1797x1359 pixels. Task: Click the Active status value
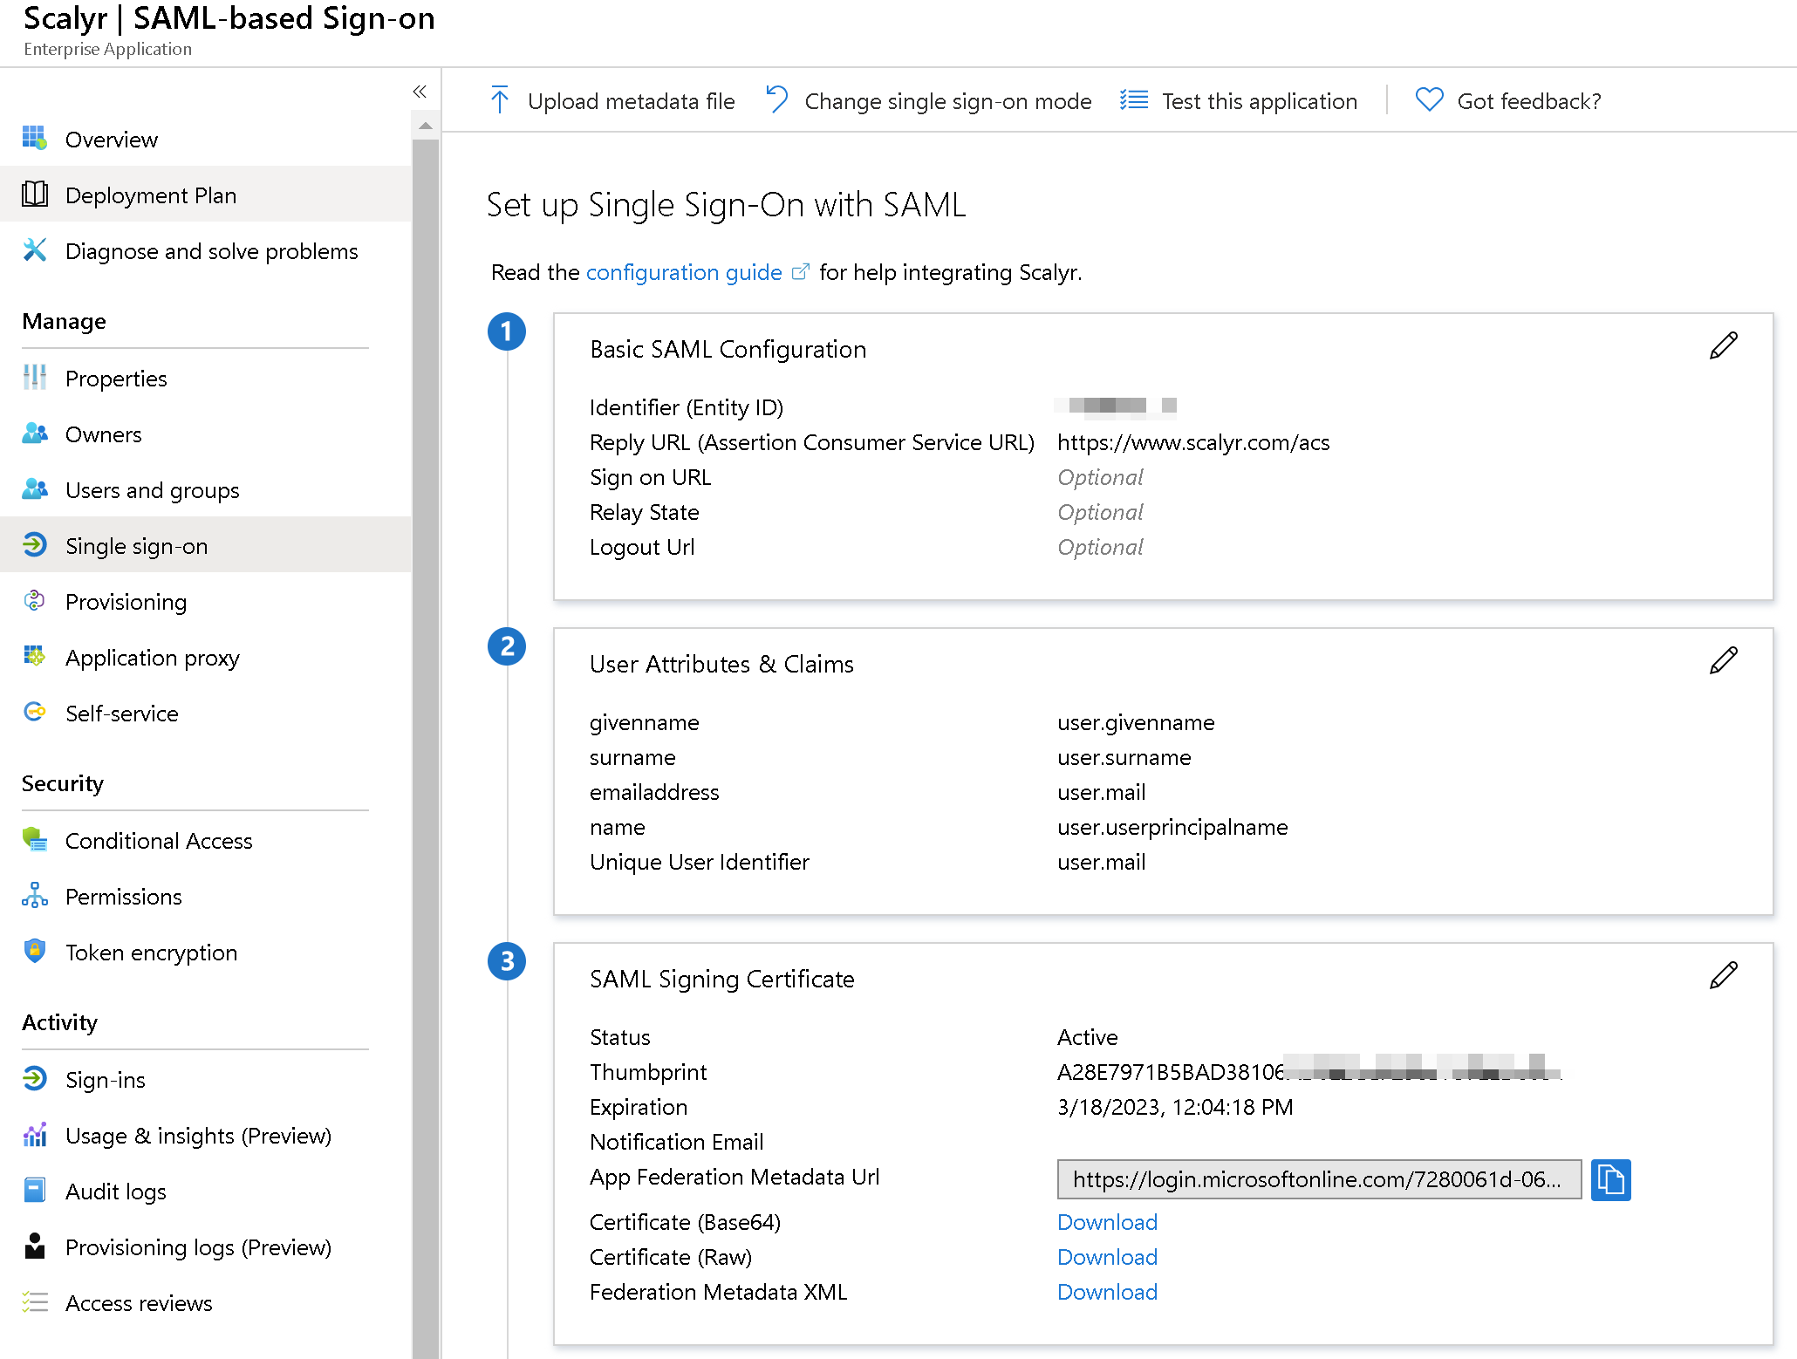pos(1087,1037)
